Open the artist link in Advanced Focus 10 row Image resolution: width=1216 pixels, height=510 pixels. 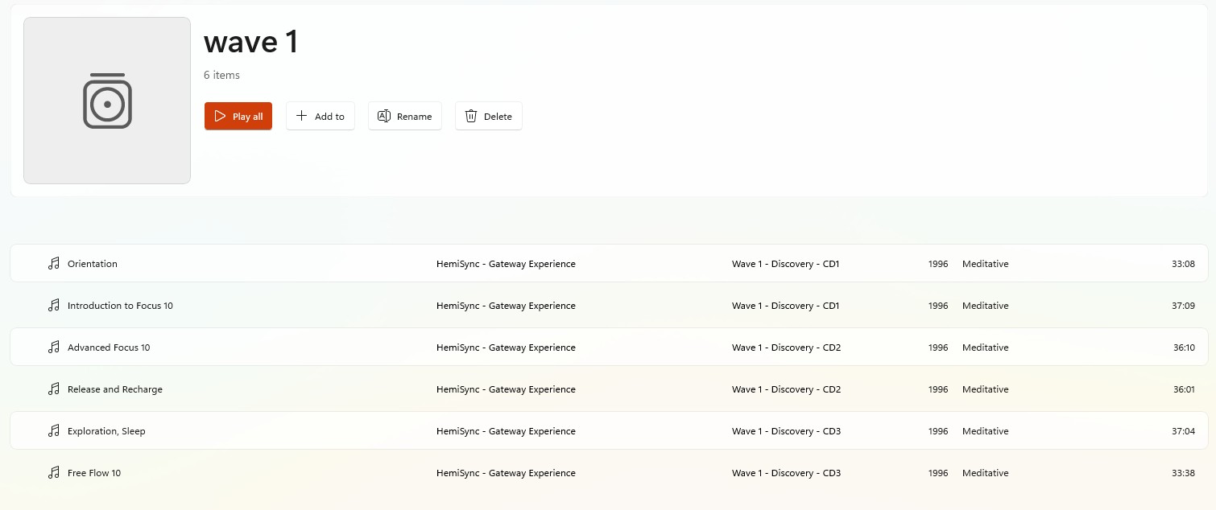(506, 348)
